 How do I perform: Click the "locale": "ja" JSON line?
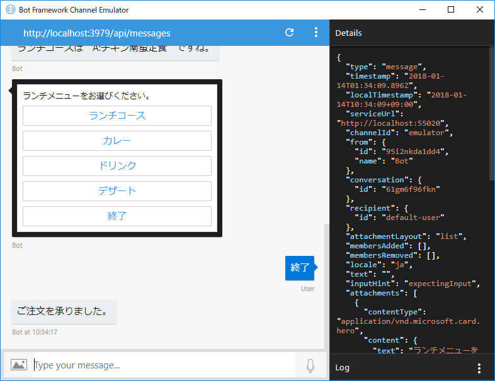pos(379,265)
